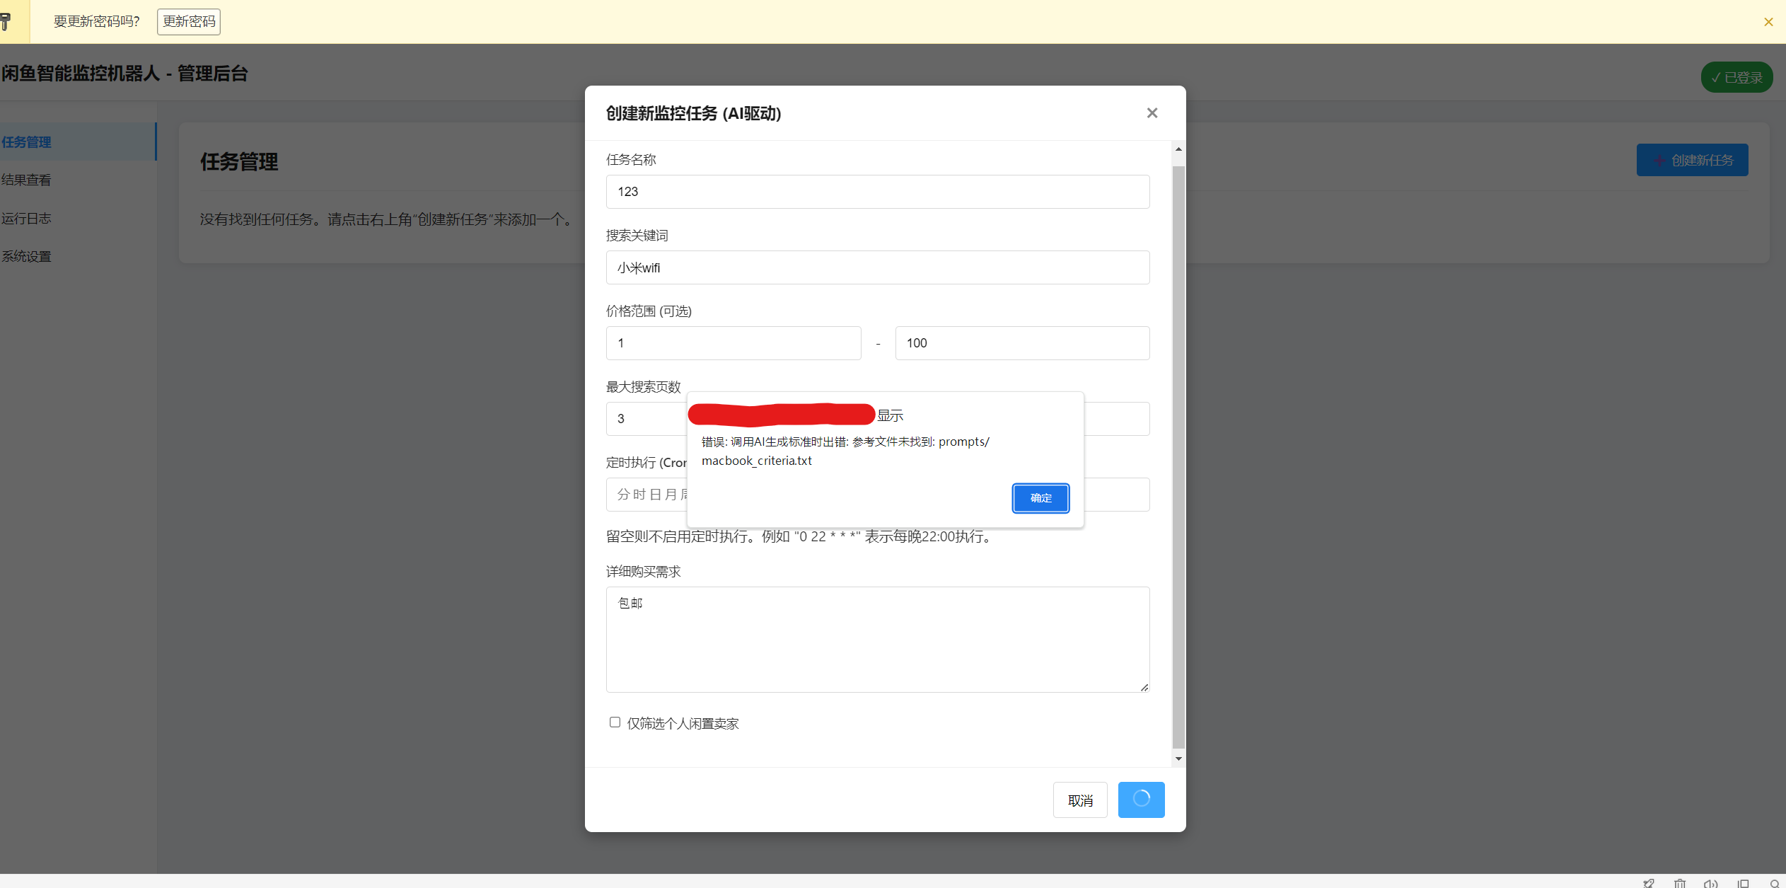The image size is (1786, 888).
Task: Click the checkmark 已登录 status badge
Action: click(x=1736, y=77)
